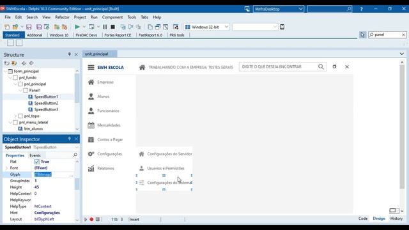This screenshot has width=409, height=230.
Task: Collapse the form_principal tree node
Action: [5, 71]
